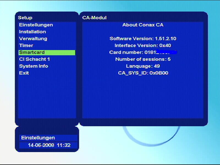Screen dimensions: 220x165
Task: Open the Einstellungen menu entry in Setup
Action: pos(36,25)
